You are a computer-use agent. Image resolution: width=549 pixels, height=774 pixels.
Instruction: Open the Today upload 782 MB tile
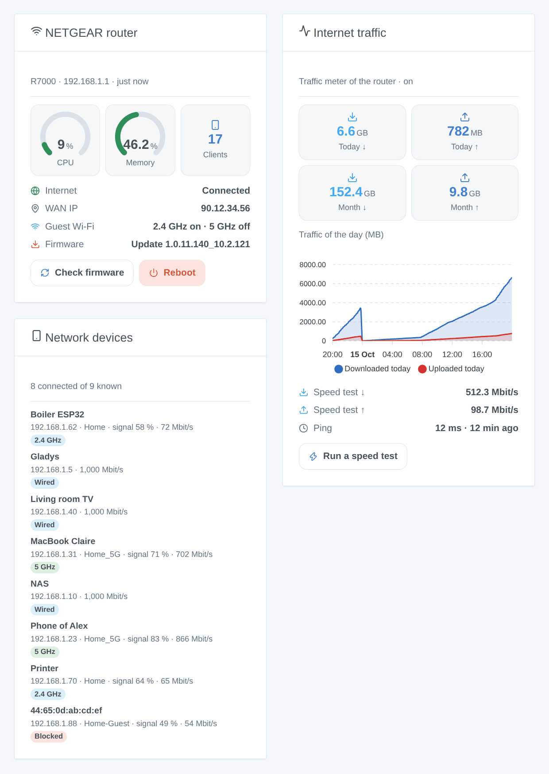coord(465,132)
